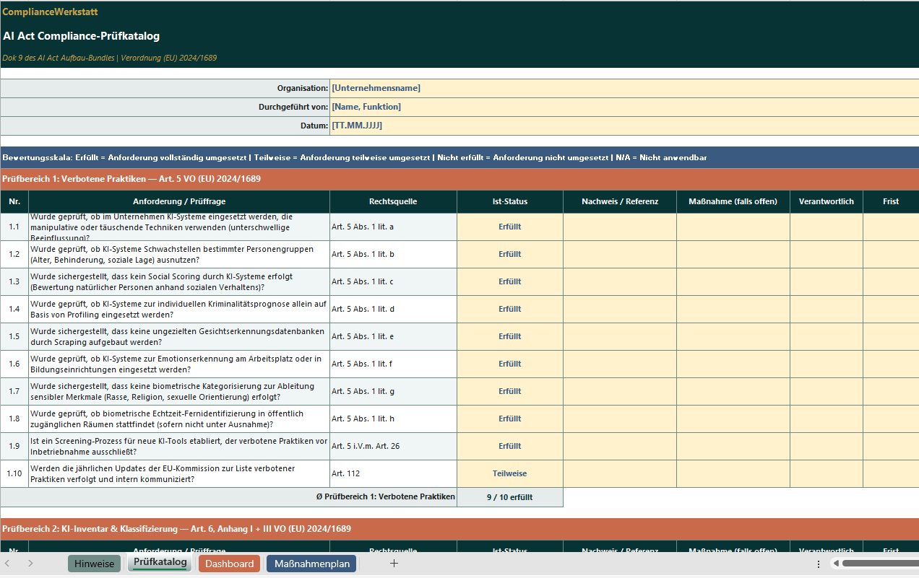This screenshot has width=919, height=578.
Task: Click the right sheet navigation arrow
Action: tap(29, 563)
